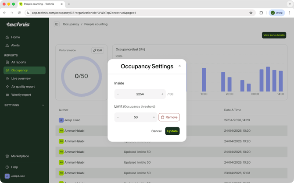Viewport: 294px width, 183px height.
Task: Toggle the sidebar panel icon
Action: coord(57,24)
